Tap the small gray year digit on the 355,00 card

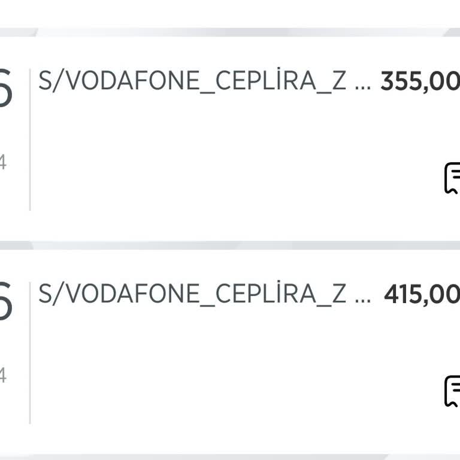coord(3,162)
